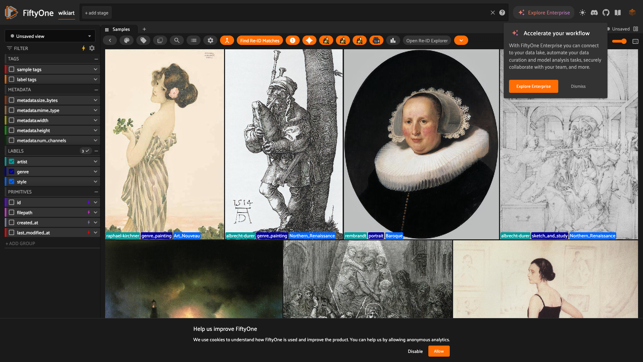Screen dimensions: 643x362
Task: Expand the metadata.height filter chevron
Action: pyautogui.click(x=95, y=130)
